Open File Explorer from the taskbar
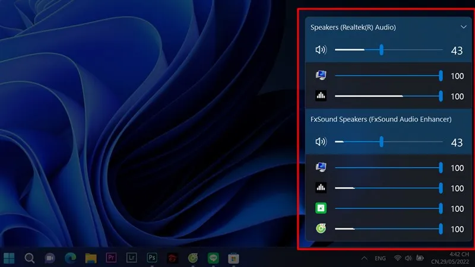This screenshot has width=475, height=267. 90,258
